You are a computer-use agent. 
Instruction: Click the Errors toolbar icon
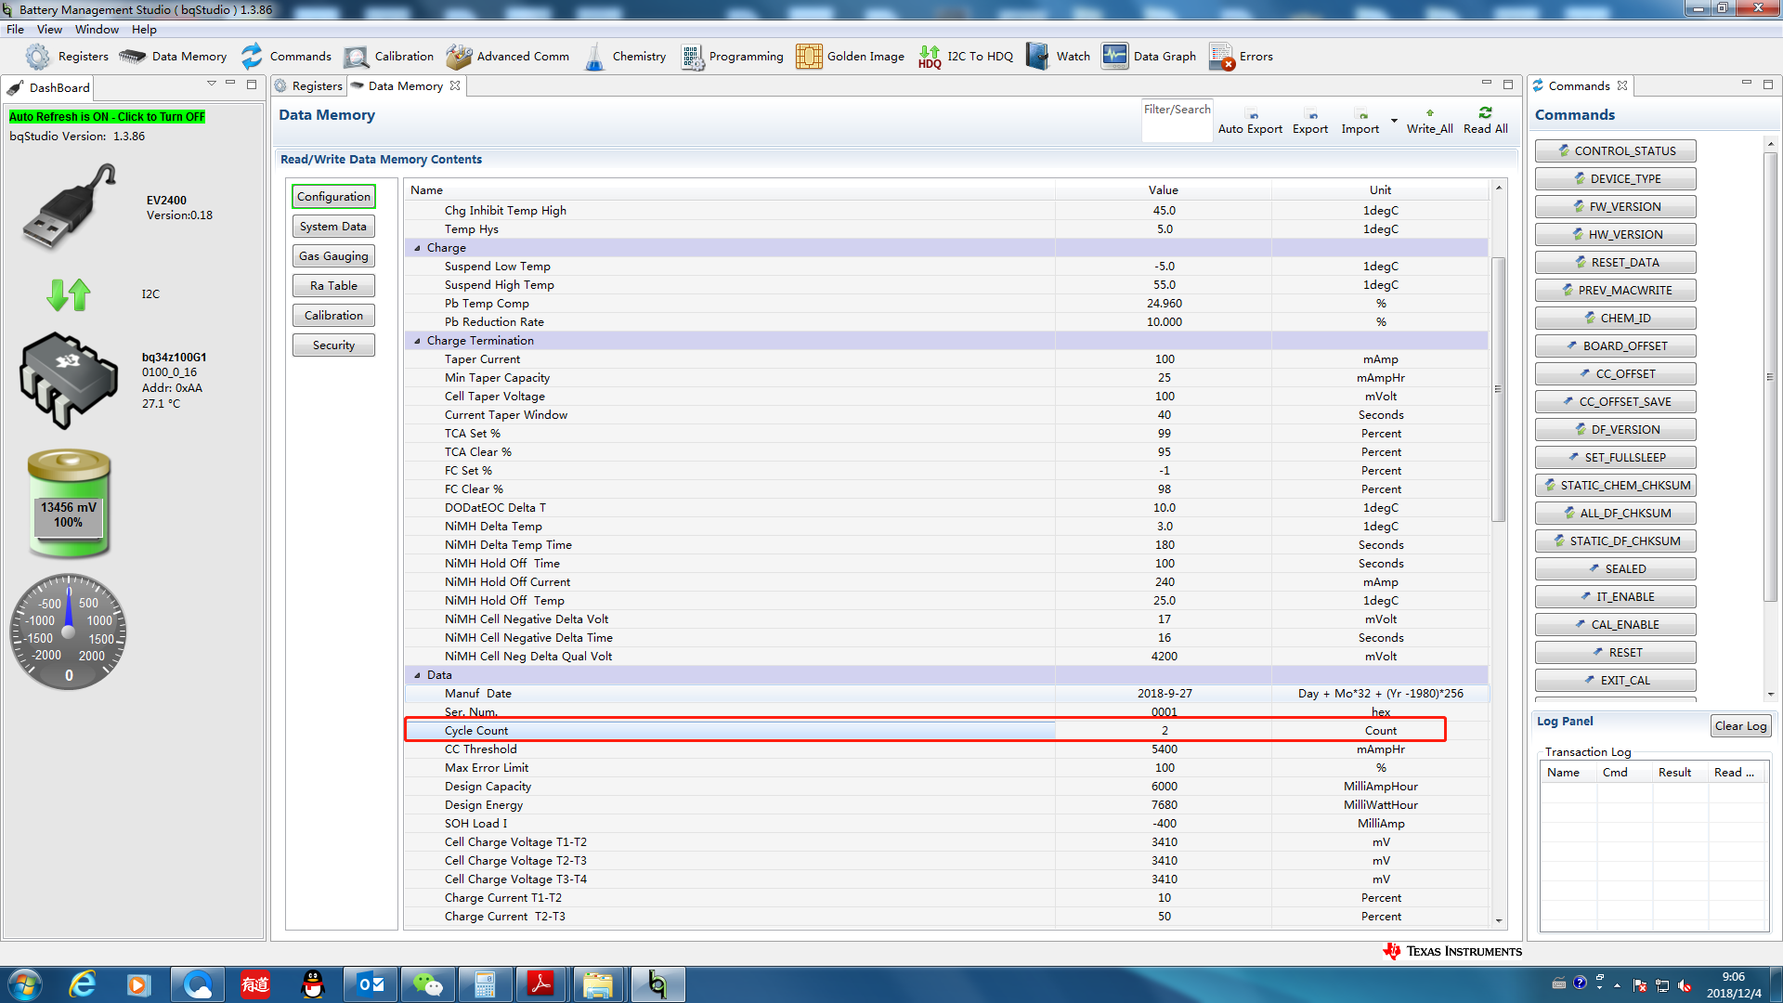tap(1221, 57)
